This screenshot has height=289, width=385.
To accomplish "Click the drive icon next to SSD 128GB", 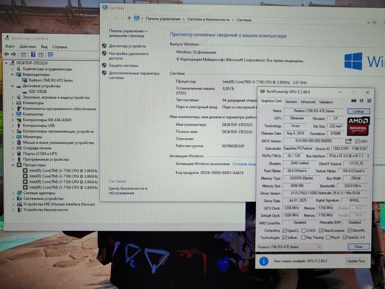I will pos(24,92).
